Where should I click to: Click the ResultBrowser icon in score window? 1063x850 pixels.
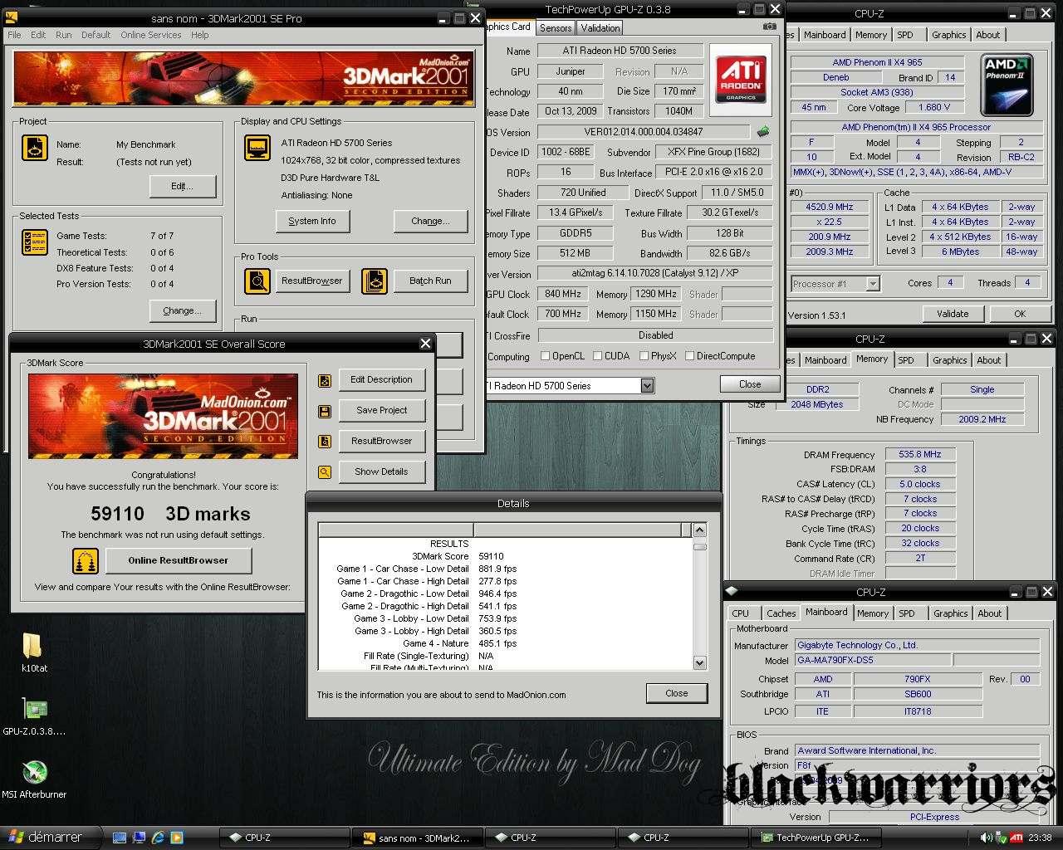click(x=325, y=442)
